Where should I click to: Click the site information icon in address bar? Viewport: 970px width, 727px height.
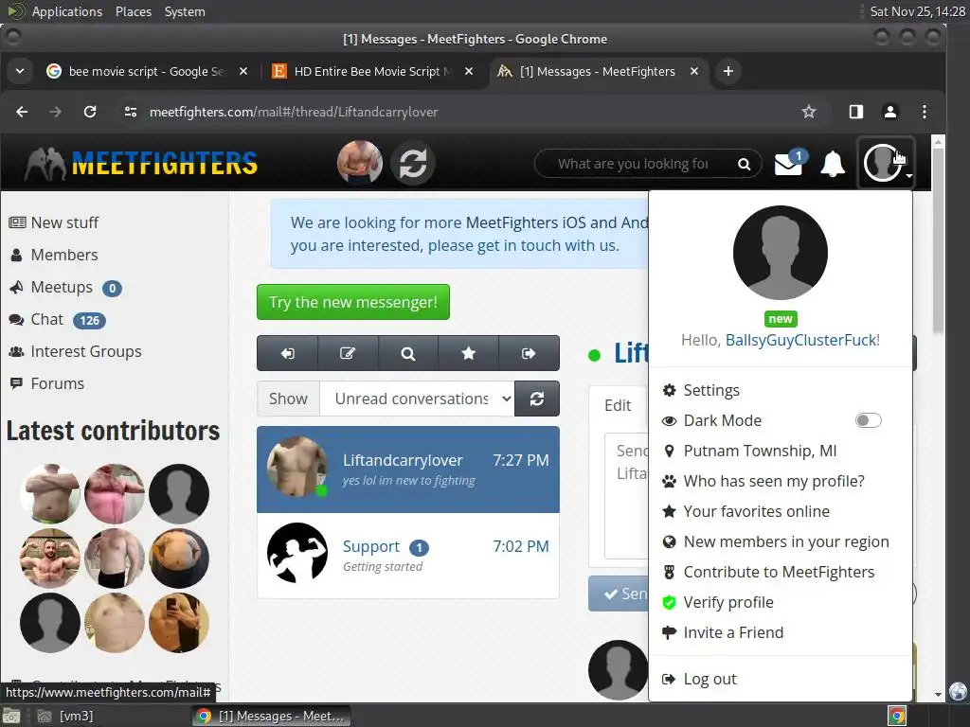(x=131, y=112)
